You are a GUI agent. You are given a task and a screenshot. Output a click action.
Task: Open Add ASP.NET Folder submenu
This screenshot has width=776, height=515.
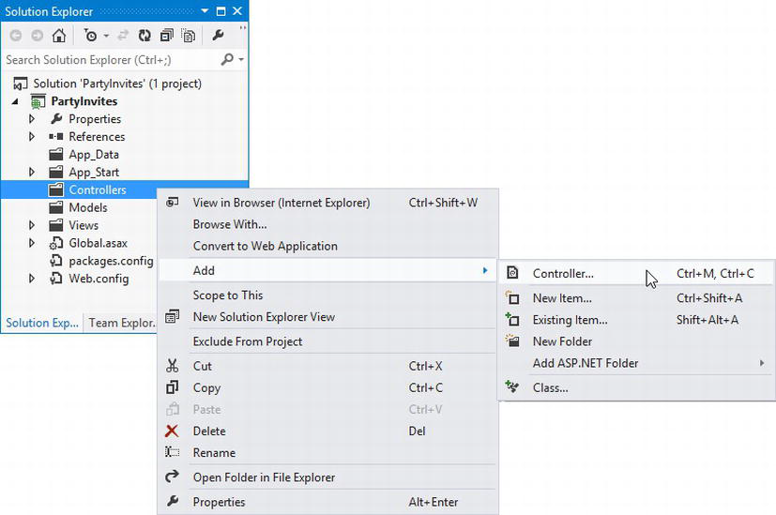636,364
